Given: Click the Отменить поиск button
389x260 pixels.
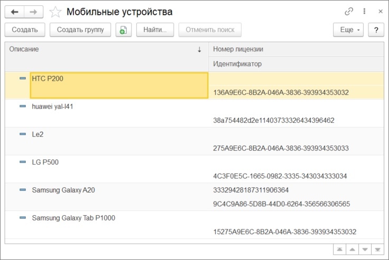Looking at the screenshot, I should [x=210, y=30].
